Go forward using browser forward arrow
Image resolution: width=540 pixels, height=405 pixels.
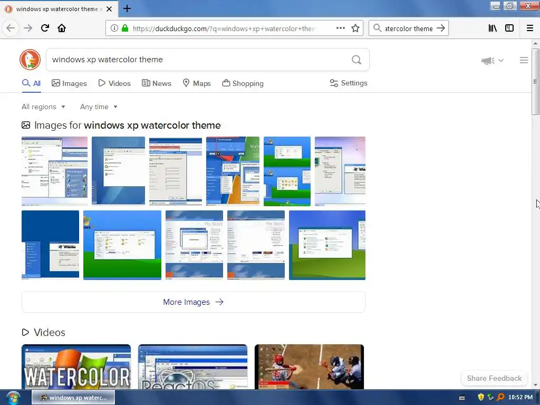[x=28, y=28]
